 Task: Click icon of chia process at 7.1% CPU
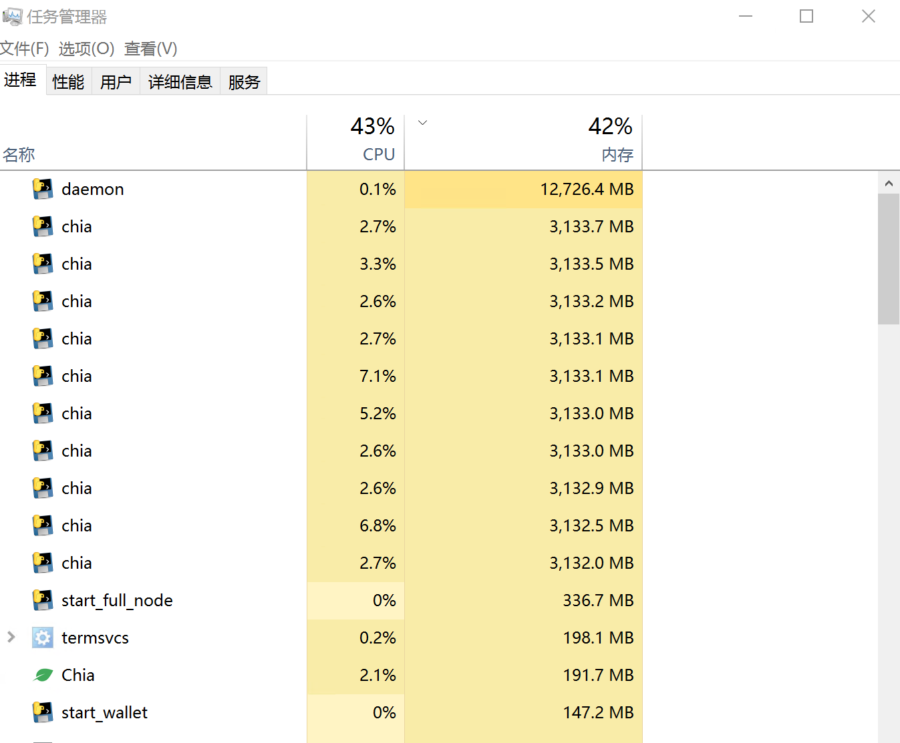(43, 377)
